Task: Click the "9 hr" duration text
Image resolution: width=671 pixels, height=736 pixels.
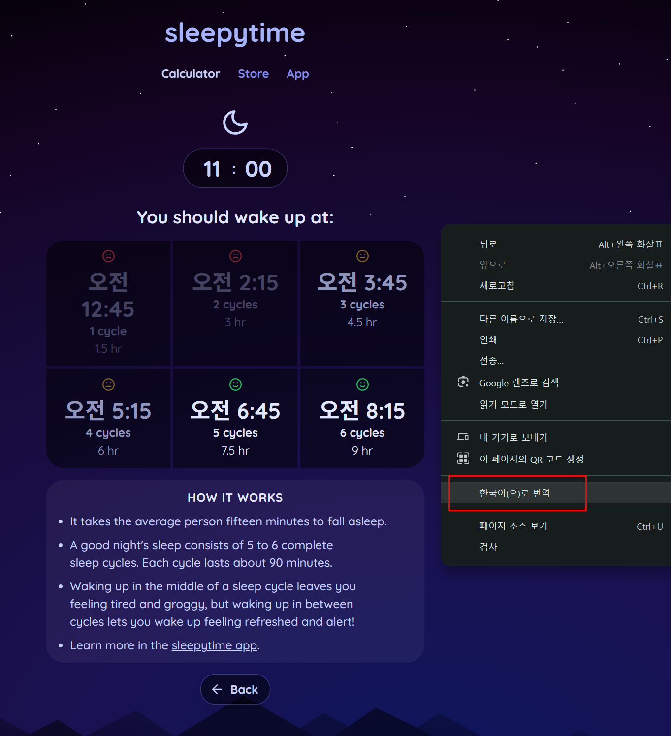Action: [362, 451]
